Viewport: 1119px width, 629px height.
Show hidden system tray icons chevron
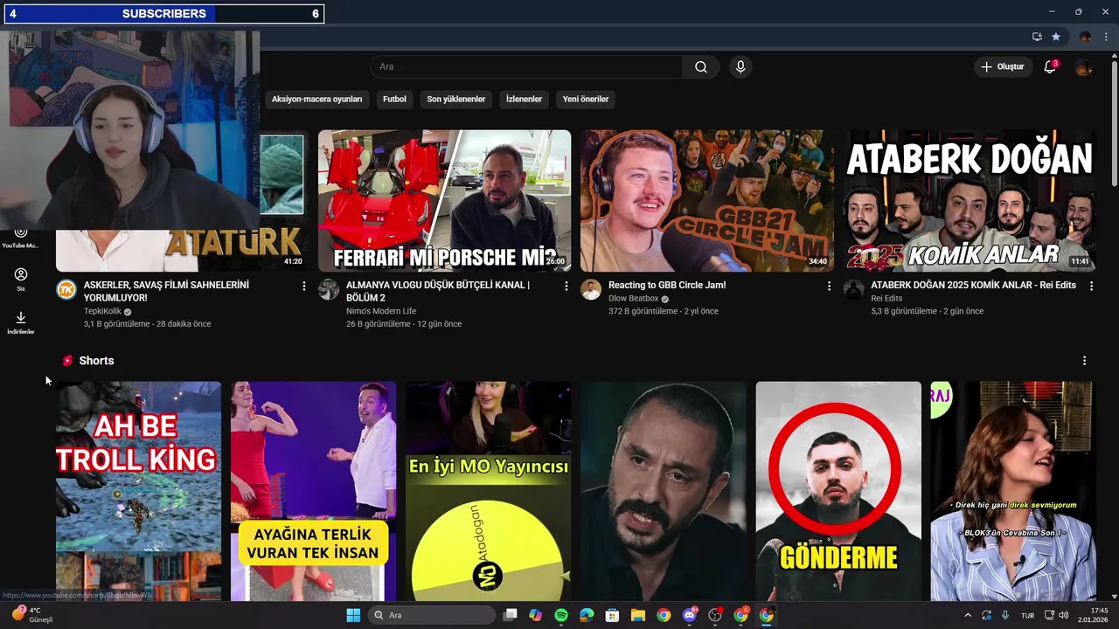pos(968,615)
